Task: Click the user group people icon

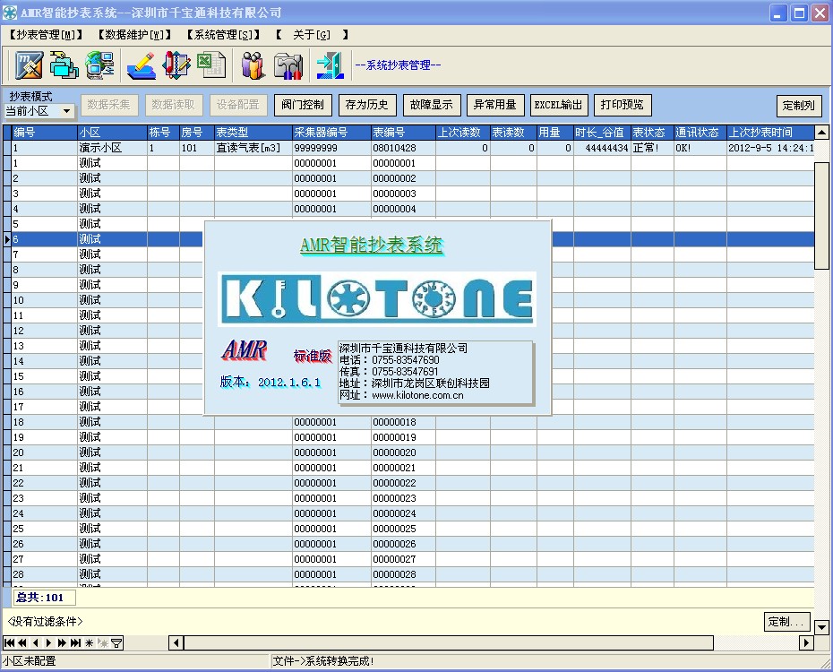Action: coord(253,65)
